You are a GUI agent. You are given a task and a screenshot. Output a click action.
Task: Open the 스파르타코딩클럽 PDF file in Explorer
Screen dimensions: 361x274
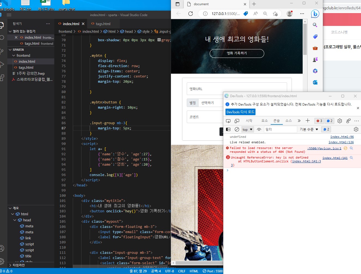[x=34, y=79]
